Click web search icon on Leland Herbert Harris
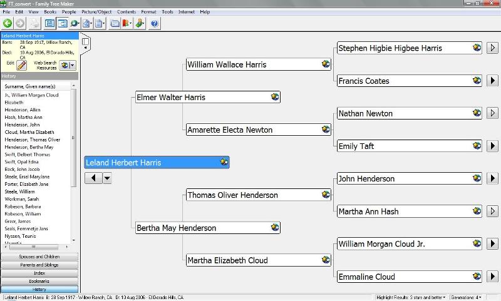The height and width of the screenshot is (301, 501). click(224, 162)
